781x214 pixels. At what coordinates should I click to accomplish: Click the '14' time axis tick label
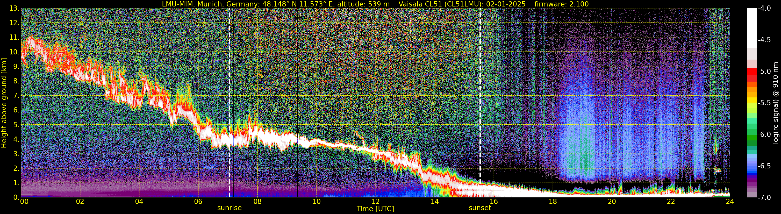[x=434, y=202]
